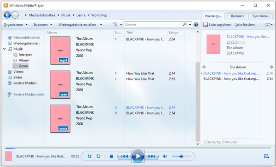This screenshot has width=276, height=167.
Task: Switch to the Wiedergabe tab
Action: pyautogui.click(x=213, y=16)
